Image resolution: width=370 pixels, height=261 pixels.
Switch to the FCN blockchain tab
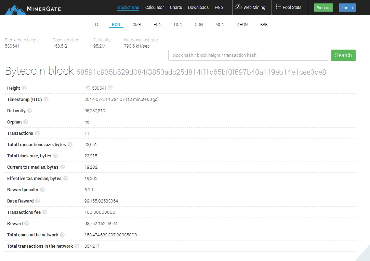click(157, 25)
